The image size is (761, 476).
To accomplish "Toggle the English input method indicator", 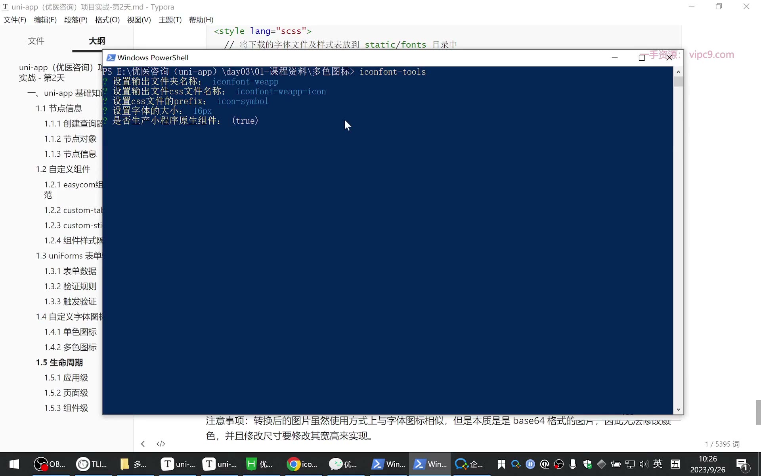I will click(x=658, y=464).
